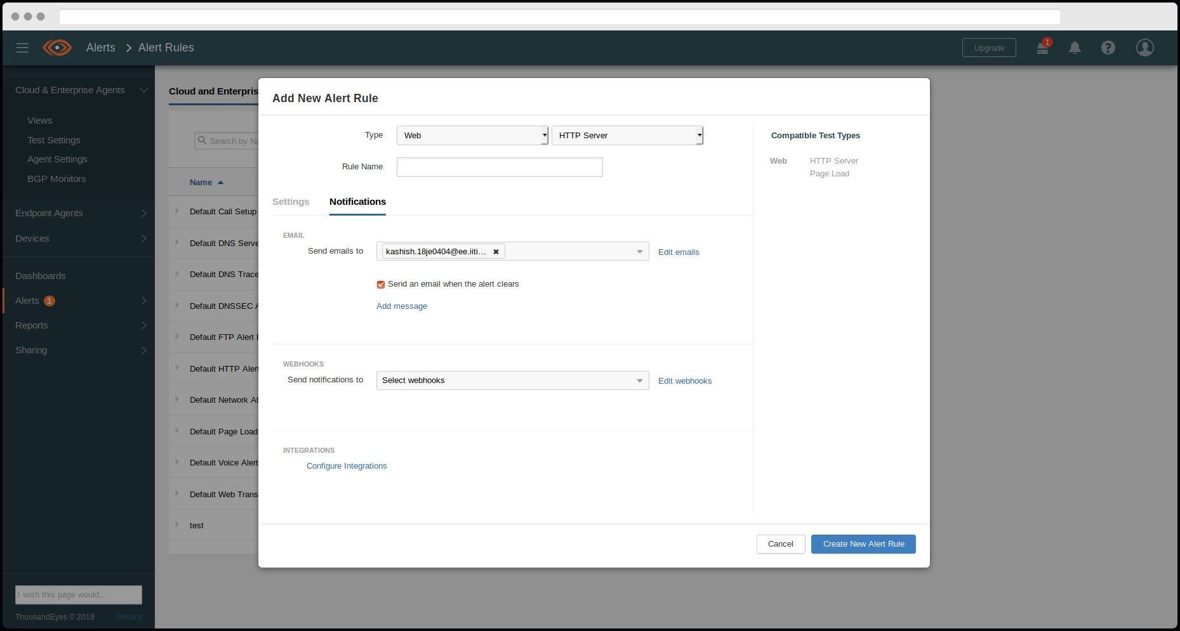1180x631 pixels.
Task: Toggle 'Send an email when the alert clears'
Action: click(x=381, y=285)
